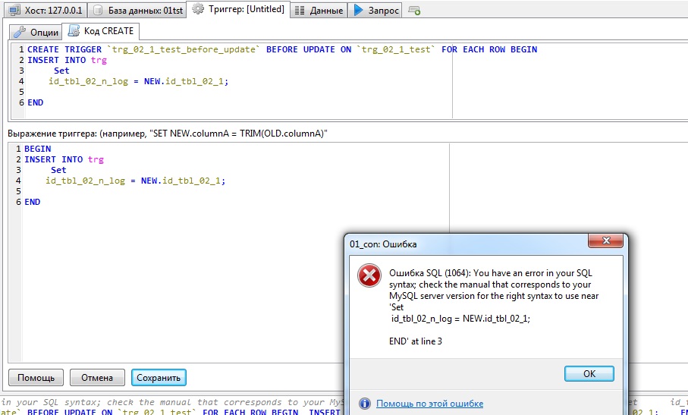
Task: Click the host computer icon
Action: [14, 11]
